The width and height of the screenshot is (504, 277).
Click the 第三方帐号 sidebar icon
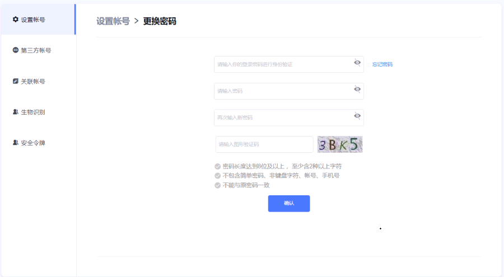pos(16,50)
